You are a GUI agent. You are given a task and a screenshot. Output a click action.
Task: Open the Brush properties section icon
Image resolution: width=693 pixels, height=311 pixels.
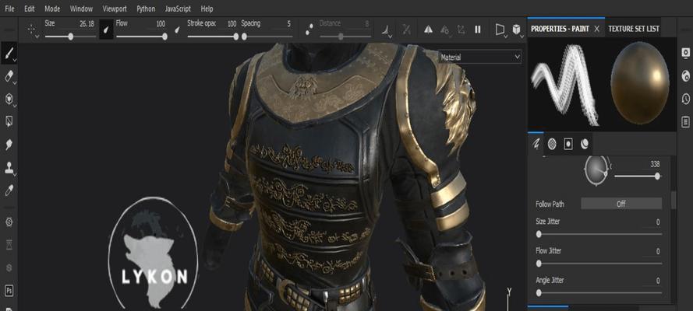coord(536,144)
